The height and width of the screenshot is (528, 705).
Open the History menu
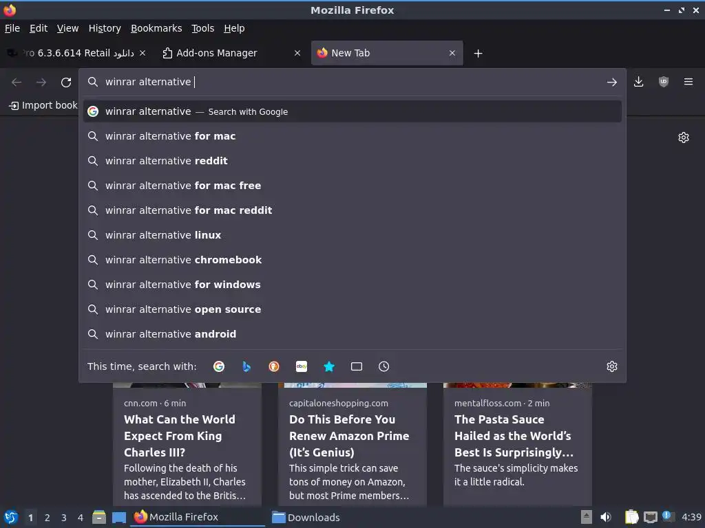[105, 28]
